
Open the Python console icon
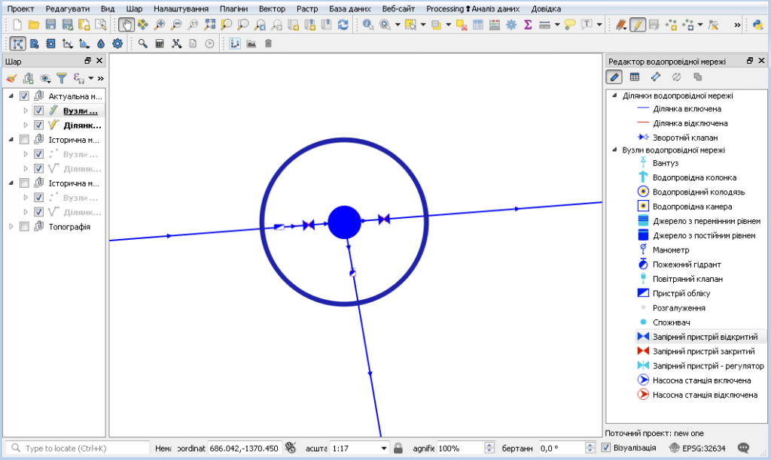pos(757,25)
